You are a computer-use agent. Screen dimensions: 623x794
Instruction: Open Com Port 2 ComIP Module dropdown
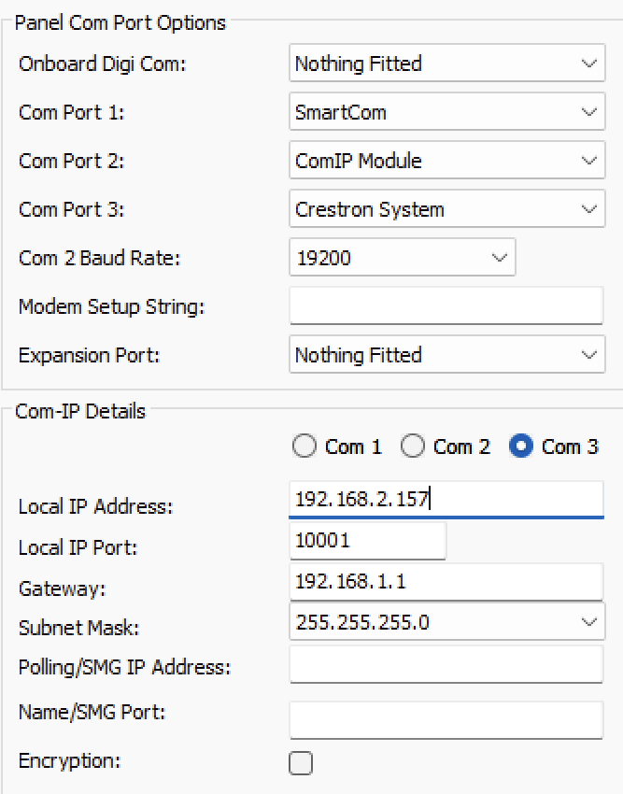446,161
